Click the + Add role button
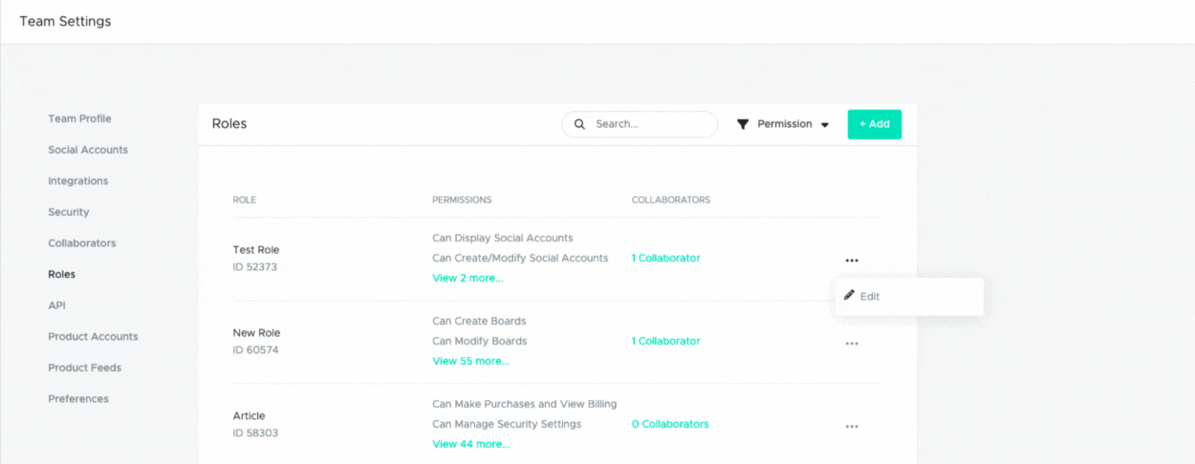Screen dimensions: 1195x464 pos(875,124)
